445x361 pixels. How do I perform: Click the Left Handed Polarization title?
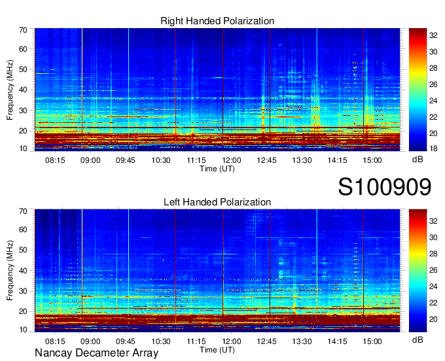tap(217, 202)
